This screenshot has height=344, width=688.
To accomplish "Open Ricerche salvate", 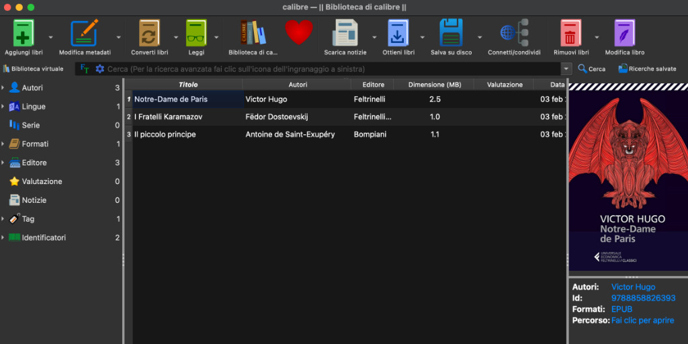I will (647, 69).
